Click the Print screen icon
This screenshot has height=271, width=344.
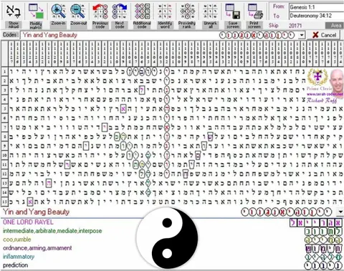coord(254,11)
